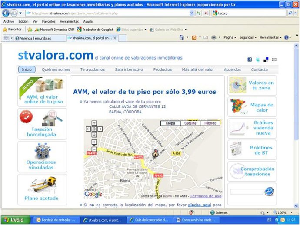Click the search magnifier icon in browser toolbar

(290, 13)
